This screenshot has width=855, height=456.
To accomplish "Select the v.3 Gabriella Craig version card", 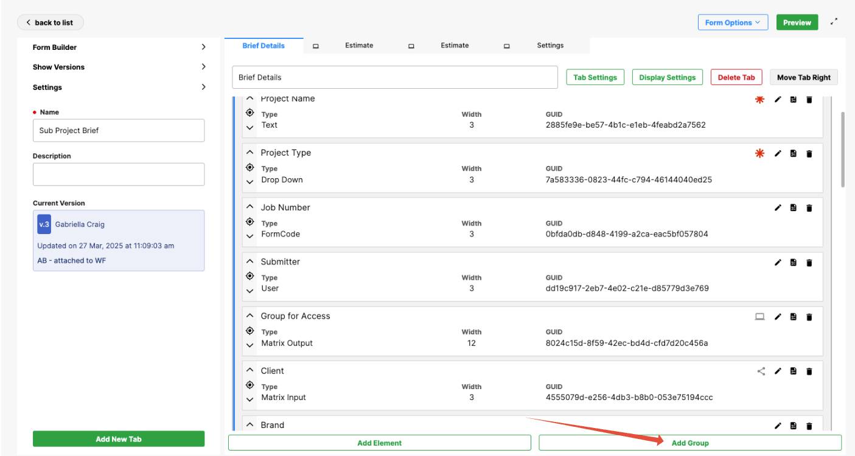I will point(119,241).
